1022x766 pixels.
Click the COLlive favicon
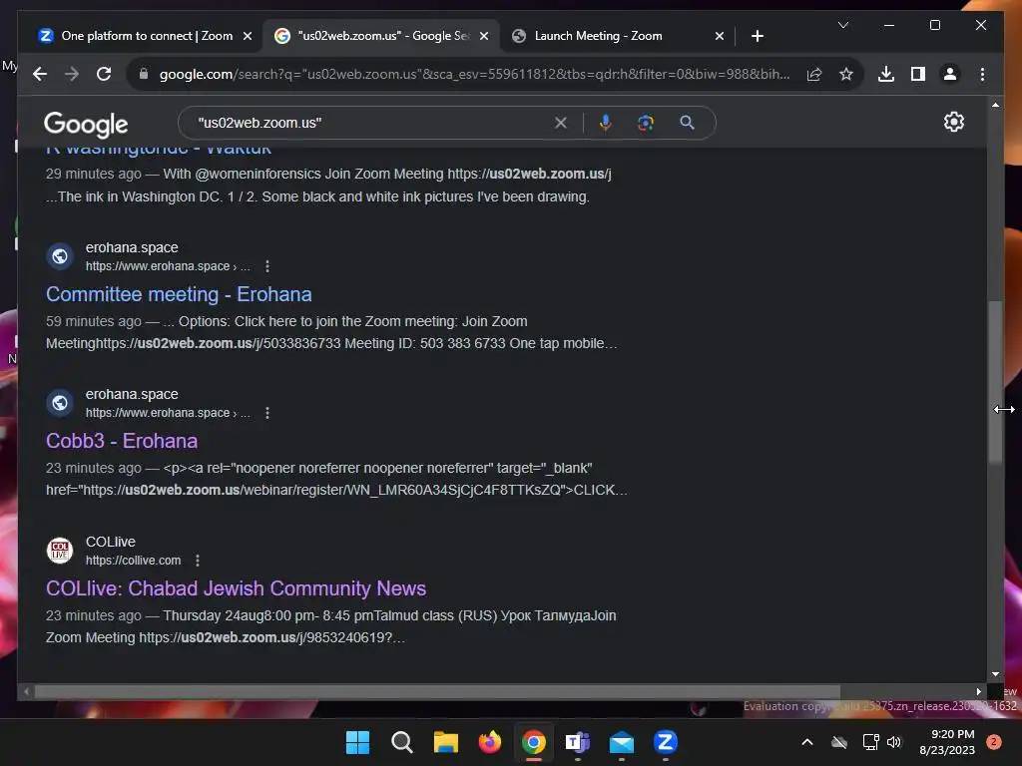click(60, 551)
